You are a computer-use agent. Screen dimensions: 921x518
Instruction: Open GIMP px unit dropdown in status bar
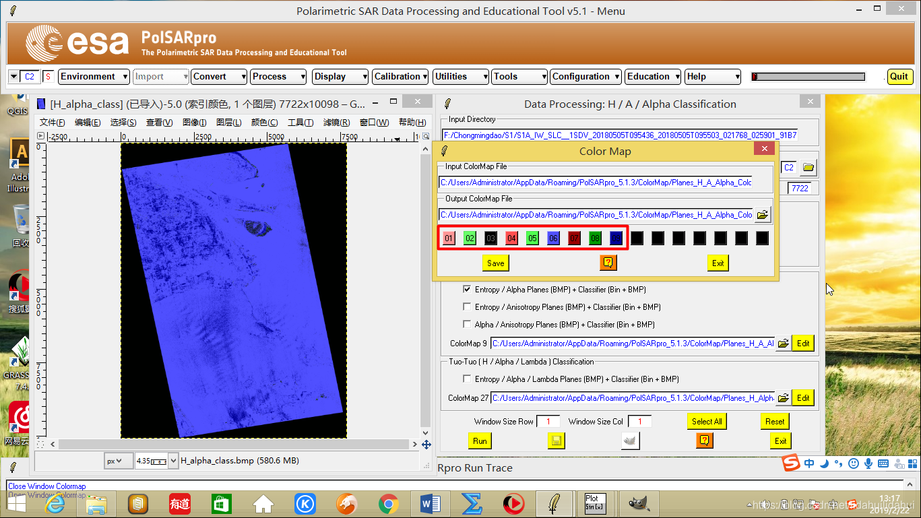119,461
